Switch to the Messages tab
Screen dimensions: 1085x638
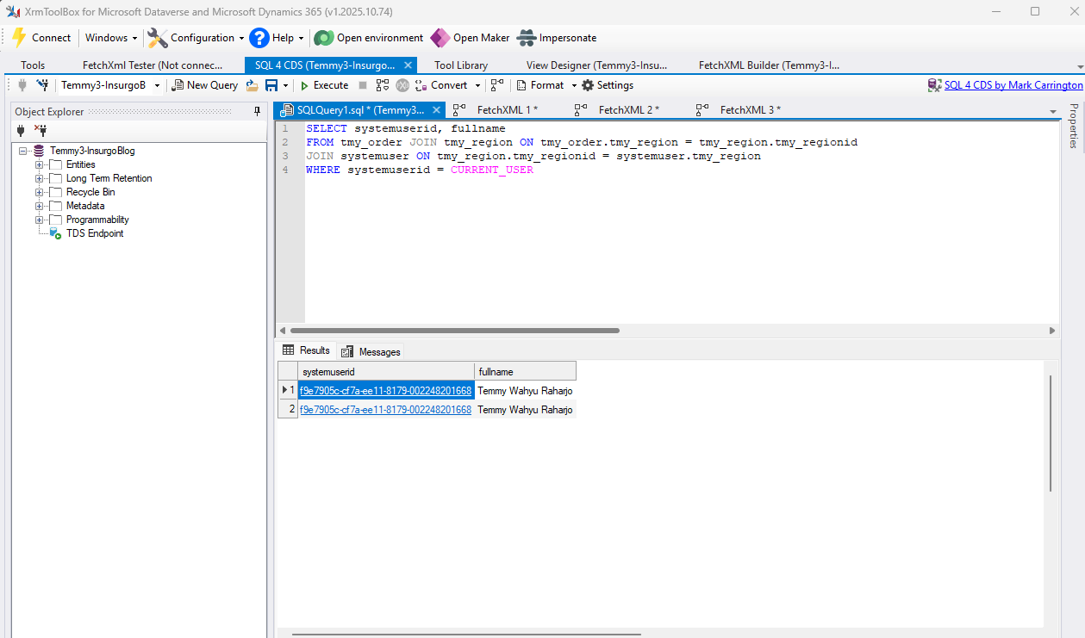point(371,351)
